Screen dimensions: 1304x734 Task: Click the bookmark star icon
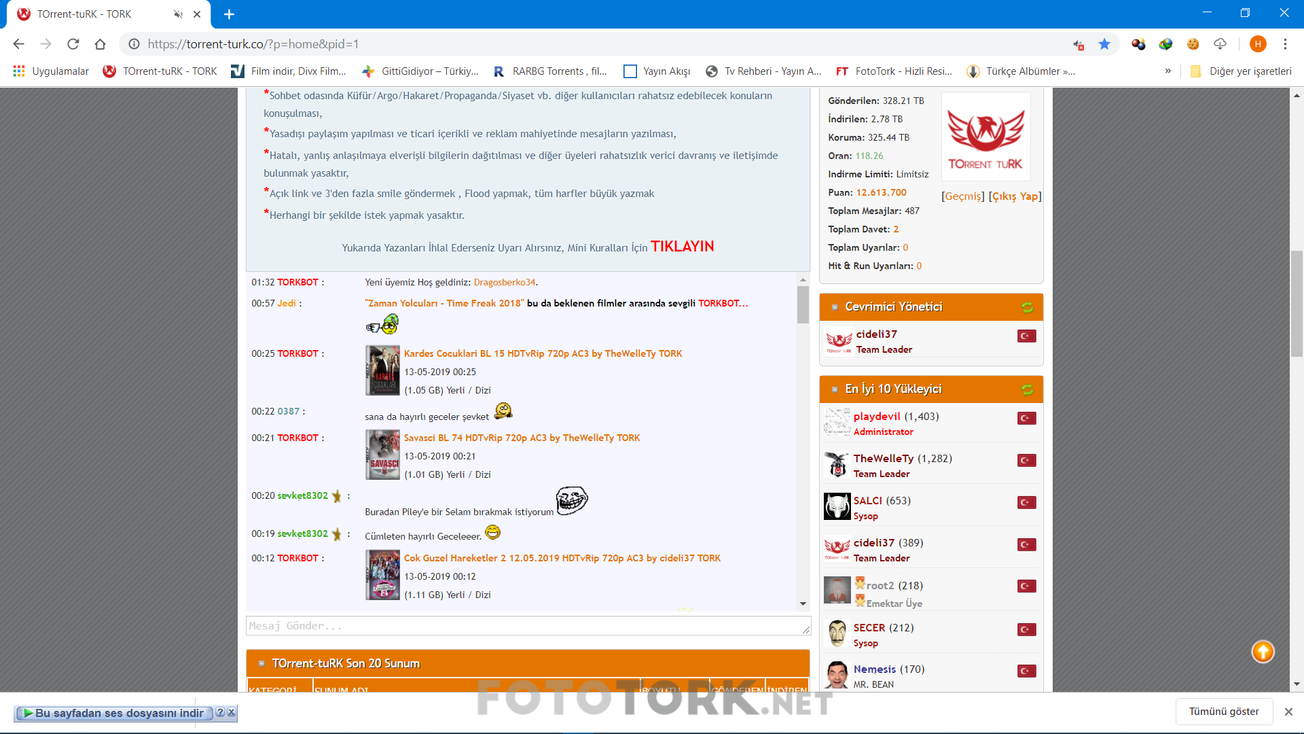pyautogui.click(x=1104, y=44)
